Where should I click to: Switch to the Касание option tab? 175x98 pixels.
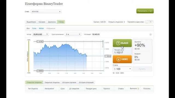(42, 22)
